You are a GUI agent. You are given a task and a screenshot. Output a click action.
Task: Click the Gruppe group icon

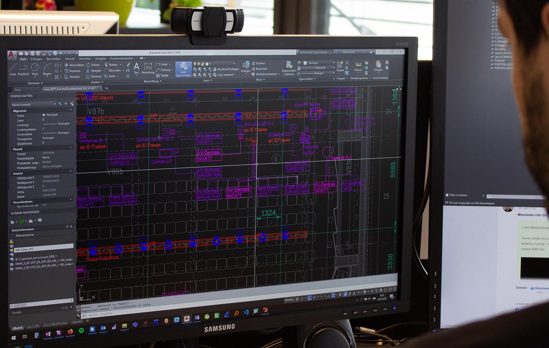340,66
